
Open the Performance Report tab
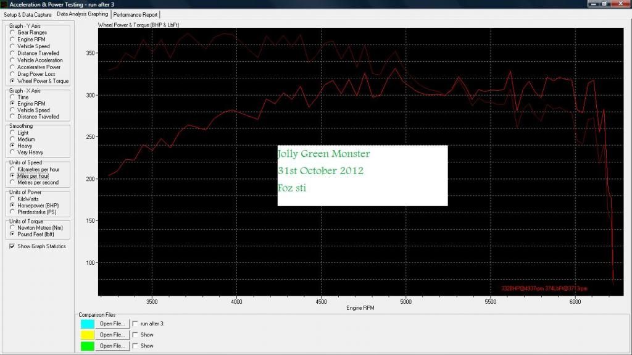point(136,14)
